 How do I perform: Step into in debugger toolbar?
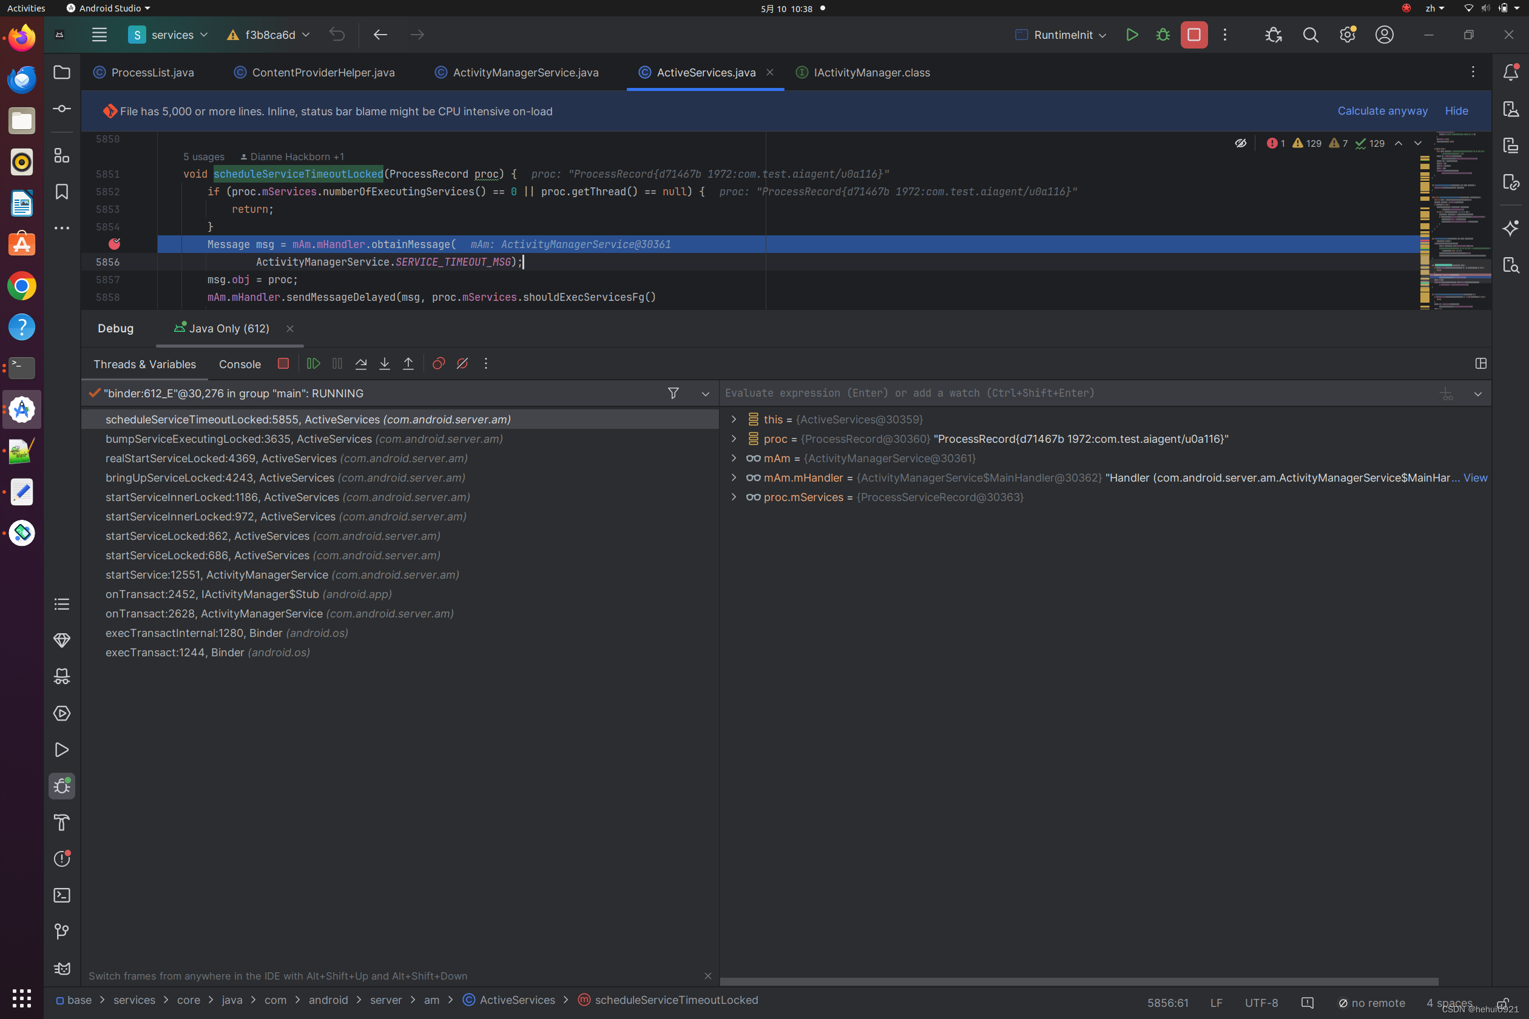coord(384,363)
